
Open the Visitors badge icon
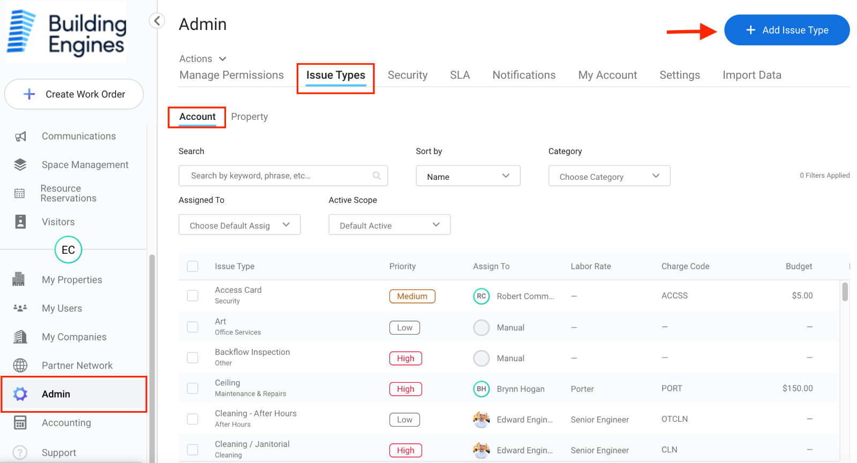point(20,222)
